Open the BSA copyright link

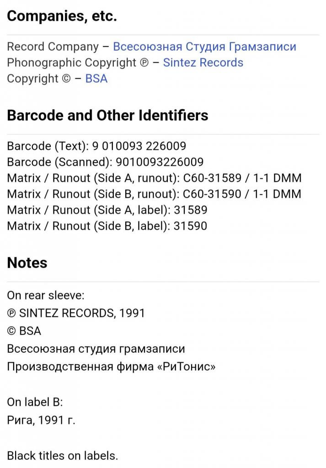pos(96,79)
